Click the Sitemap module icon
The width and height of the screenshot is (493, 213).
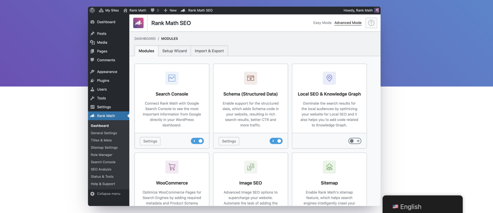[x=329, y=167]
